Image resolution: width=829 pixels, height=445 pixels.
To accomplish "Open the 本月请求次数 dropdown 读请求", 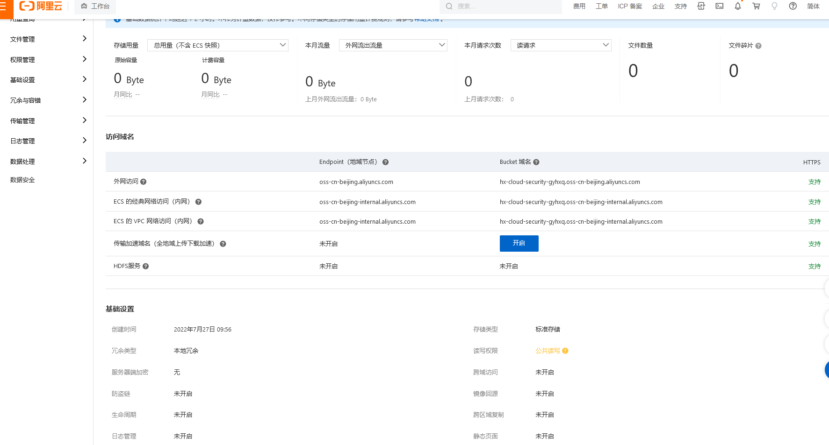I will (x=561, y=45).
